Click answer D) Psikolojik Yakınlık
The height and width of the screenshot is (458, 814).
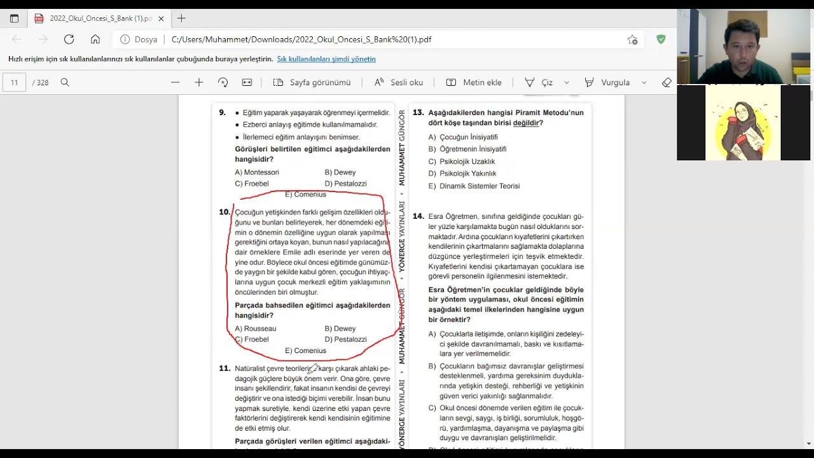[462, 174]
